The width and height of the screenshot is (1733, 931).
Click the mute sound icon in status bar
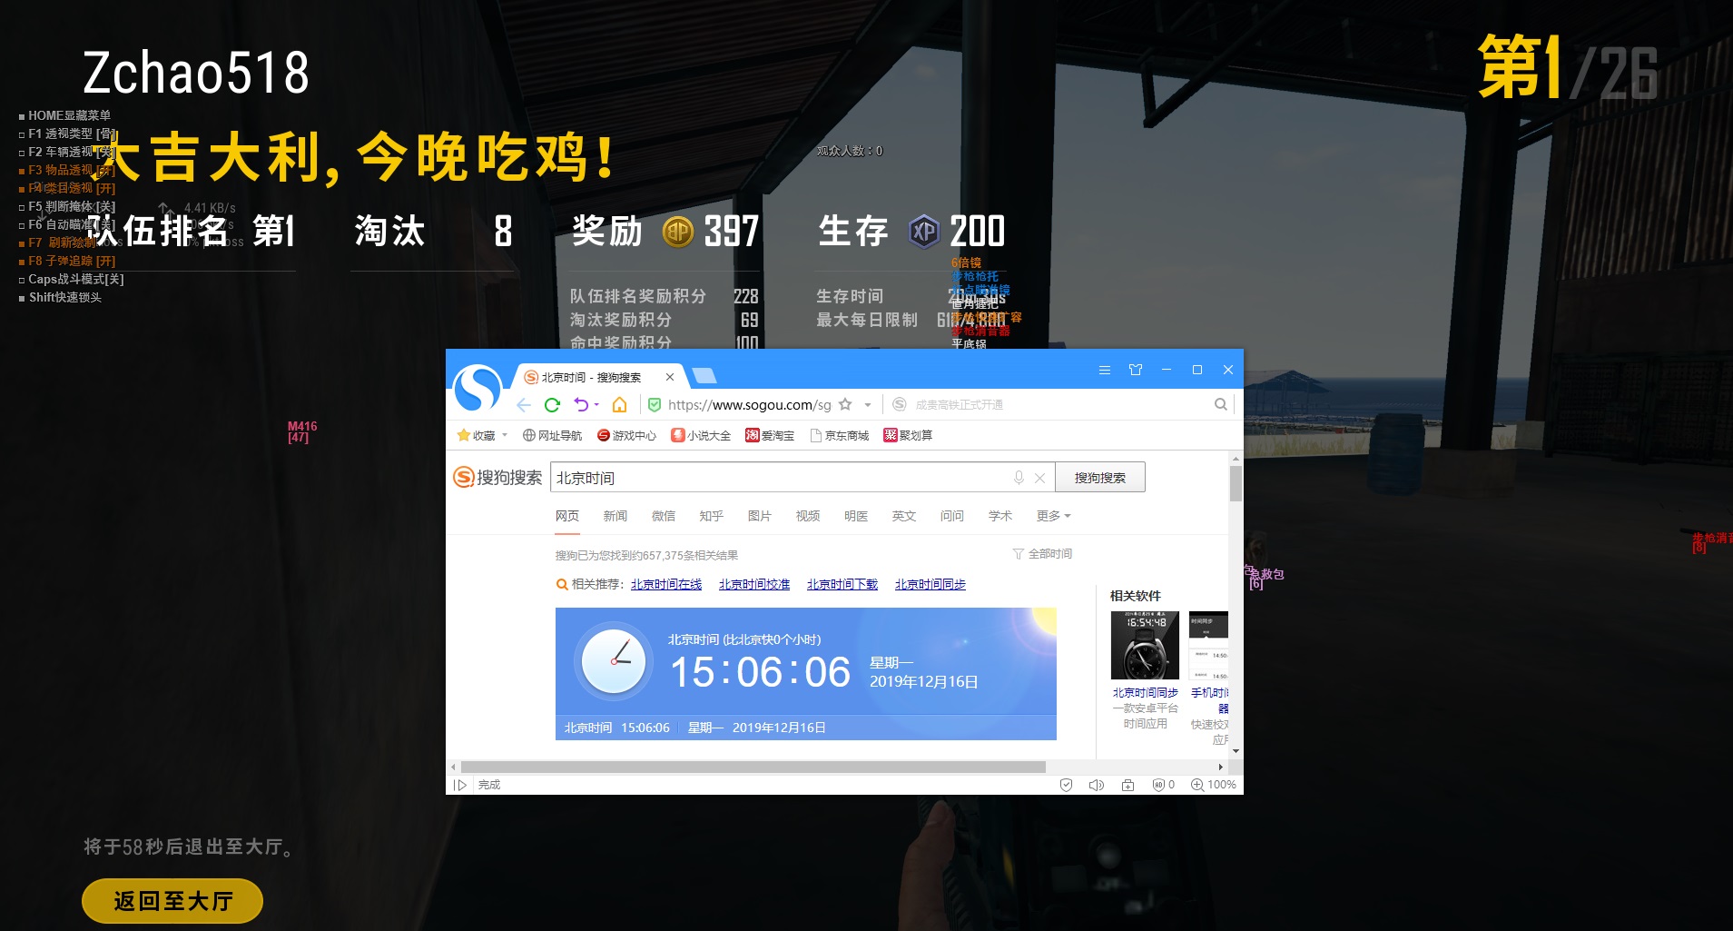coord(1096,785)
